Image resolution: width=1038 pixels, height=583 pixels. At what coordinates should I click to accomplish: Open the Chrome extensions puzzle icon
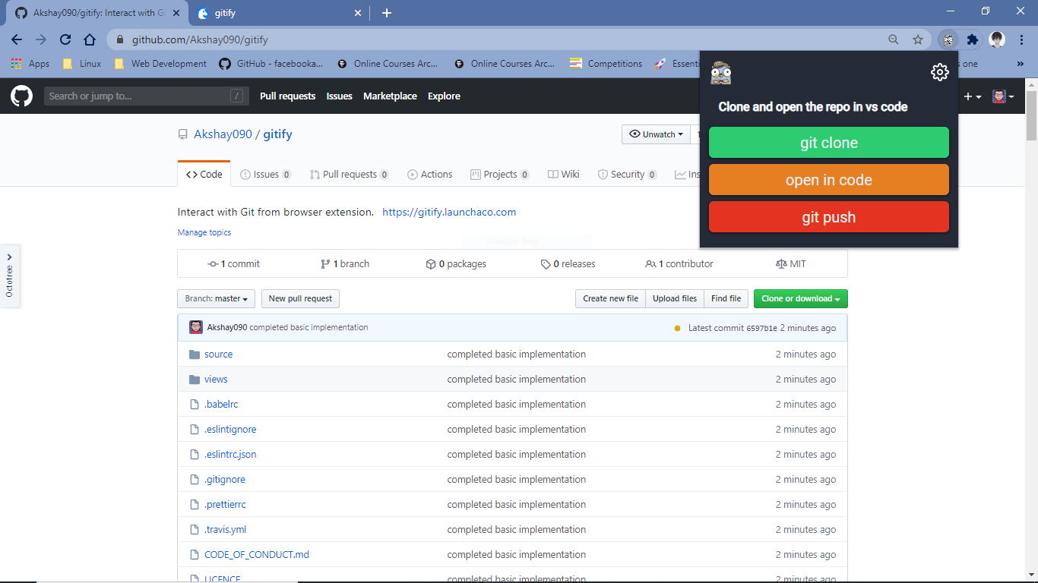click(x=972, y=39)
